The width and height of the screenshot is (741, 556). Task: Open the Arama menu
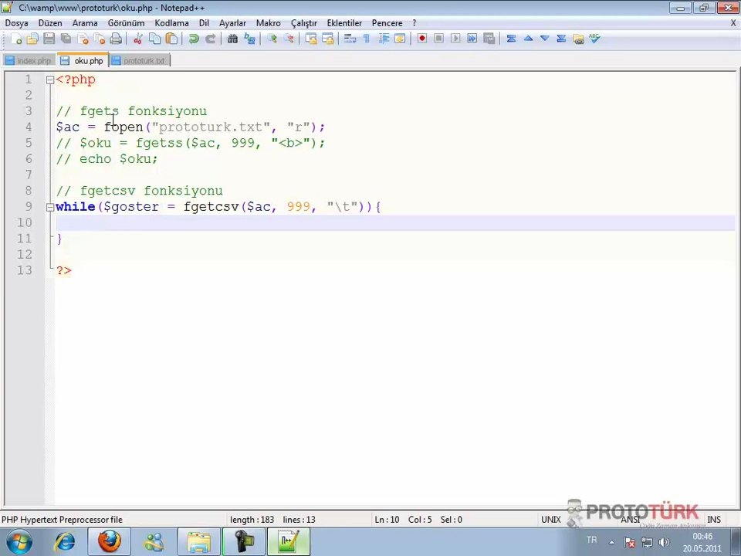coord(85,23)
